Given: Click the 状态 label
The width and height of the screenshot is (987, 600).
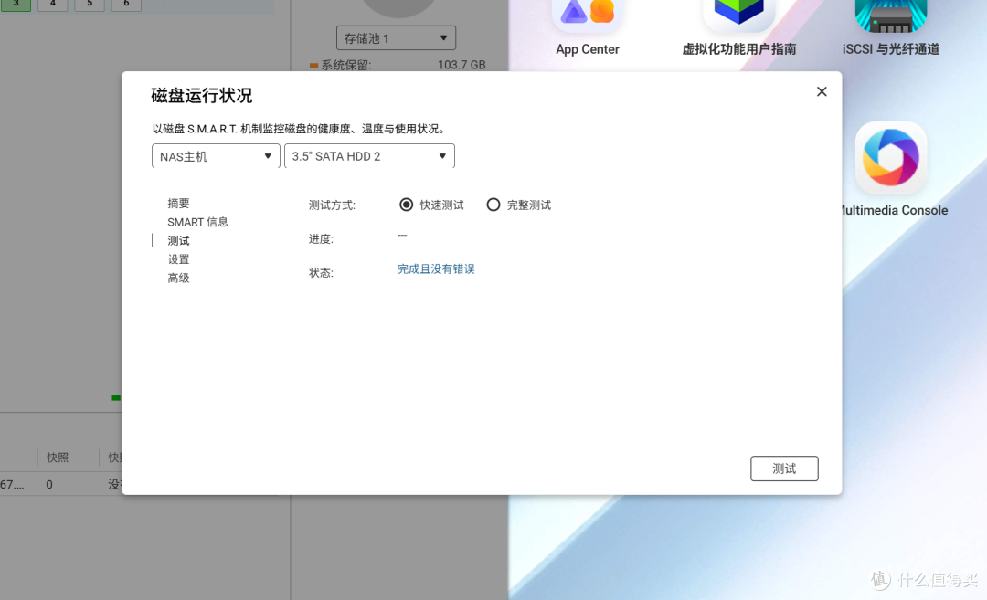Looking at the screenshot, I should coord(321,272).
